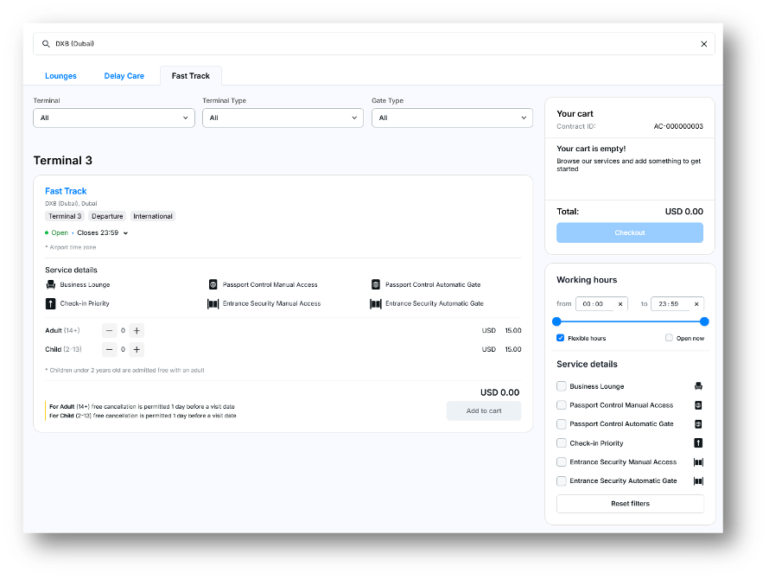This screenshot has width=769, height=579.
Task: Click the right working hours slider handle
Action: [x=704, y=321]
